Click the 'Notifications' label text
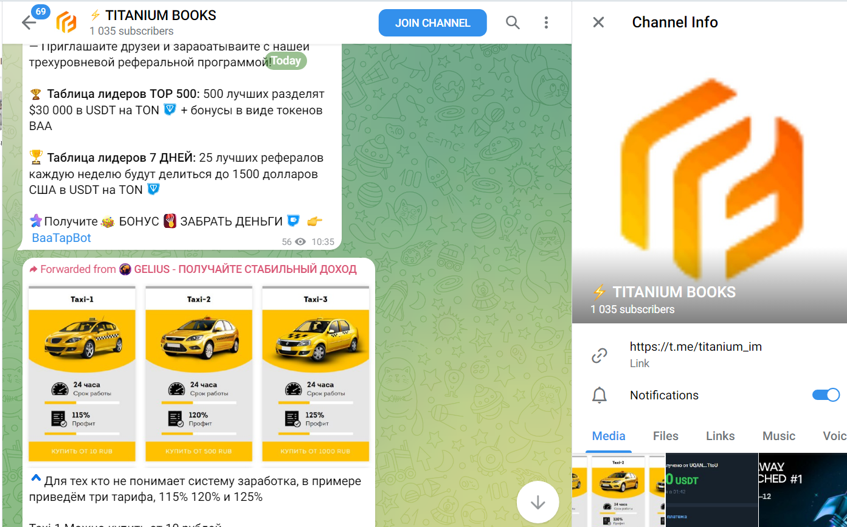This screenshot has height=527, width=847. 665,395
